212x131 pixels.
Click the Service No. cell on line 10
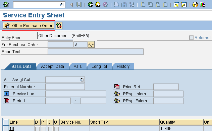74,128
